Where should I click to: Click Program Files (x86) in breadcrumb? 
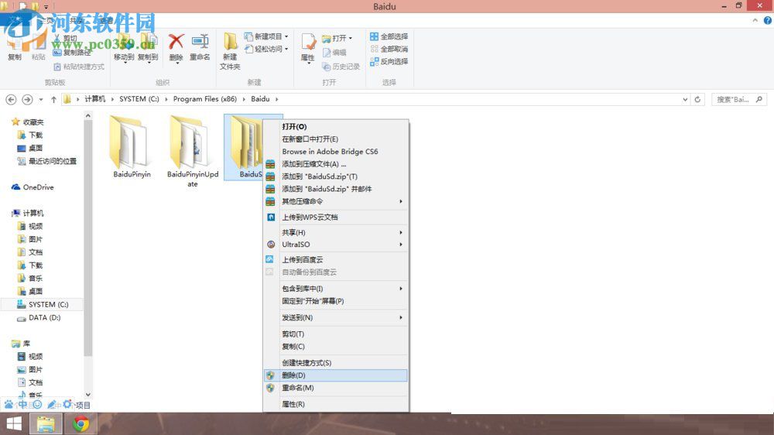pos(205,99)
